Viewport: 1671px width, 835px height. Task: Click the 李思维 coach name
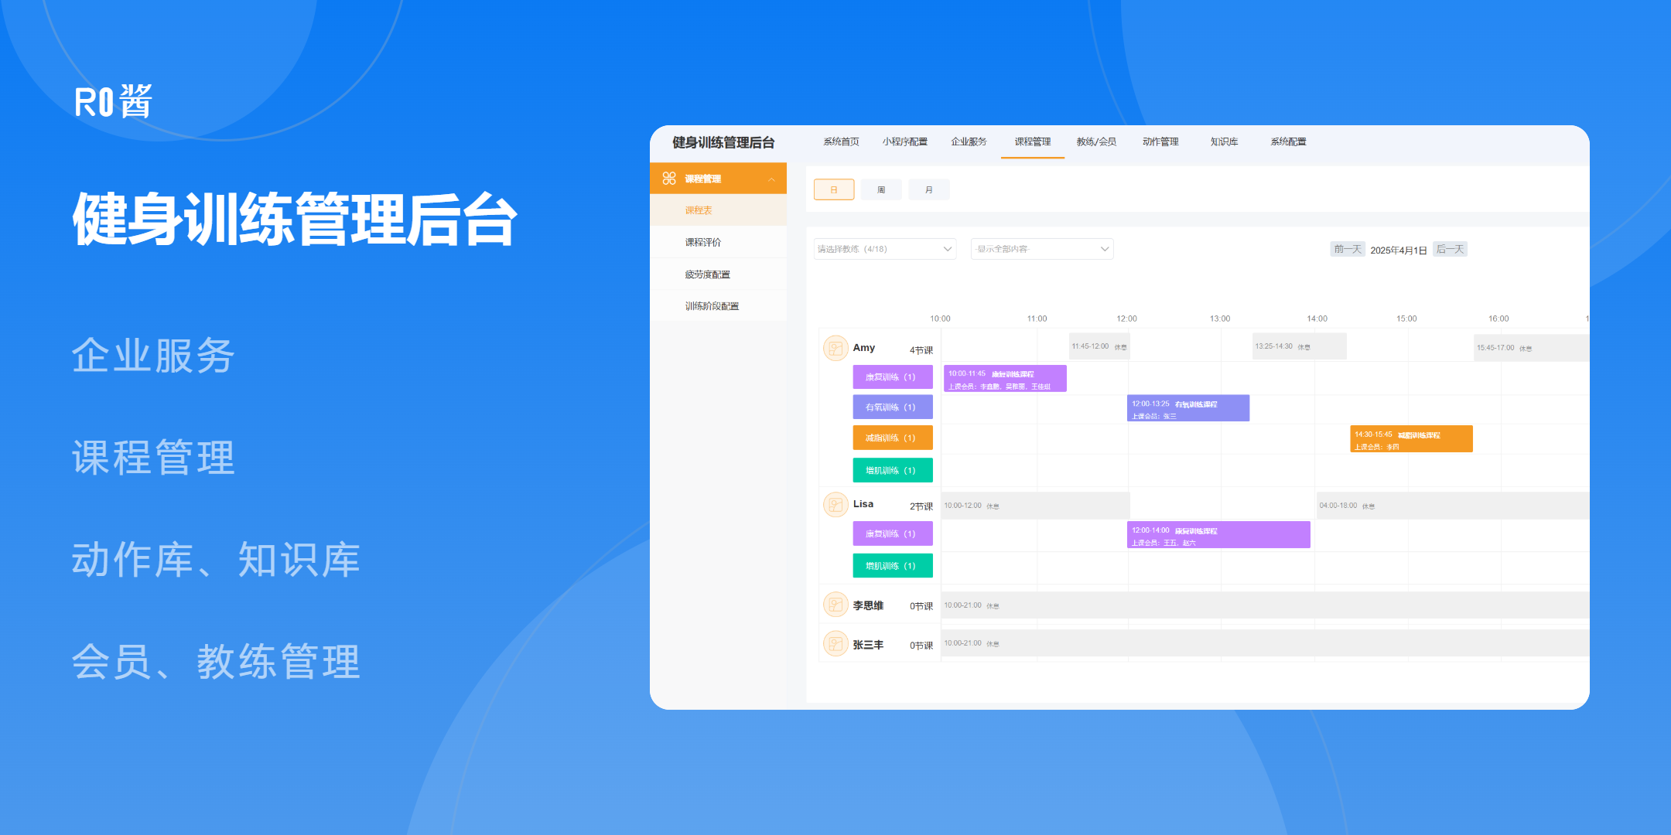click(x=868, y=605)
